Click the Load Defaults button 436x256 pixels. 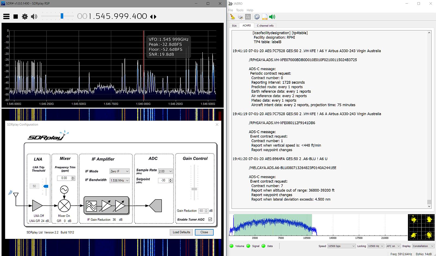click(181, 232)
